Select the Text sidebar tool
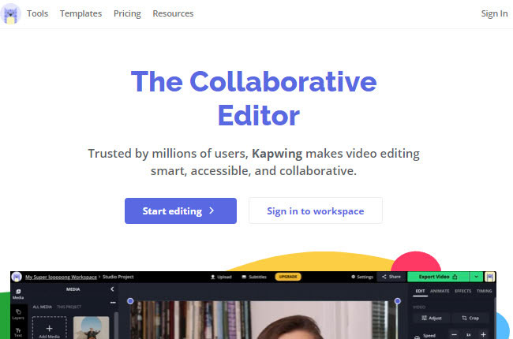Viewport: 513px width, 339px height. pyautogui.click(x=18, y=333)
